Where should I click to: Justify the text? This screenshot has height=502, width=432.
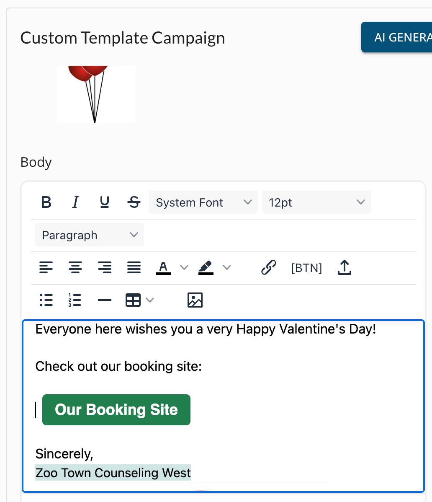coord(134,268)
